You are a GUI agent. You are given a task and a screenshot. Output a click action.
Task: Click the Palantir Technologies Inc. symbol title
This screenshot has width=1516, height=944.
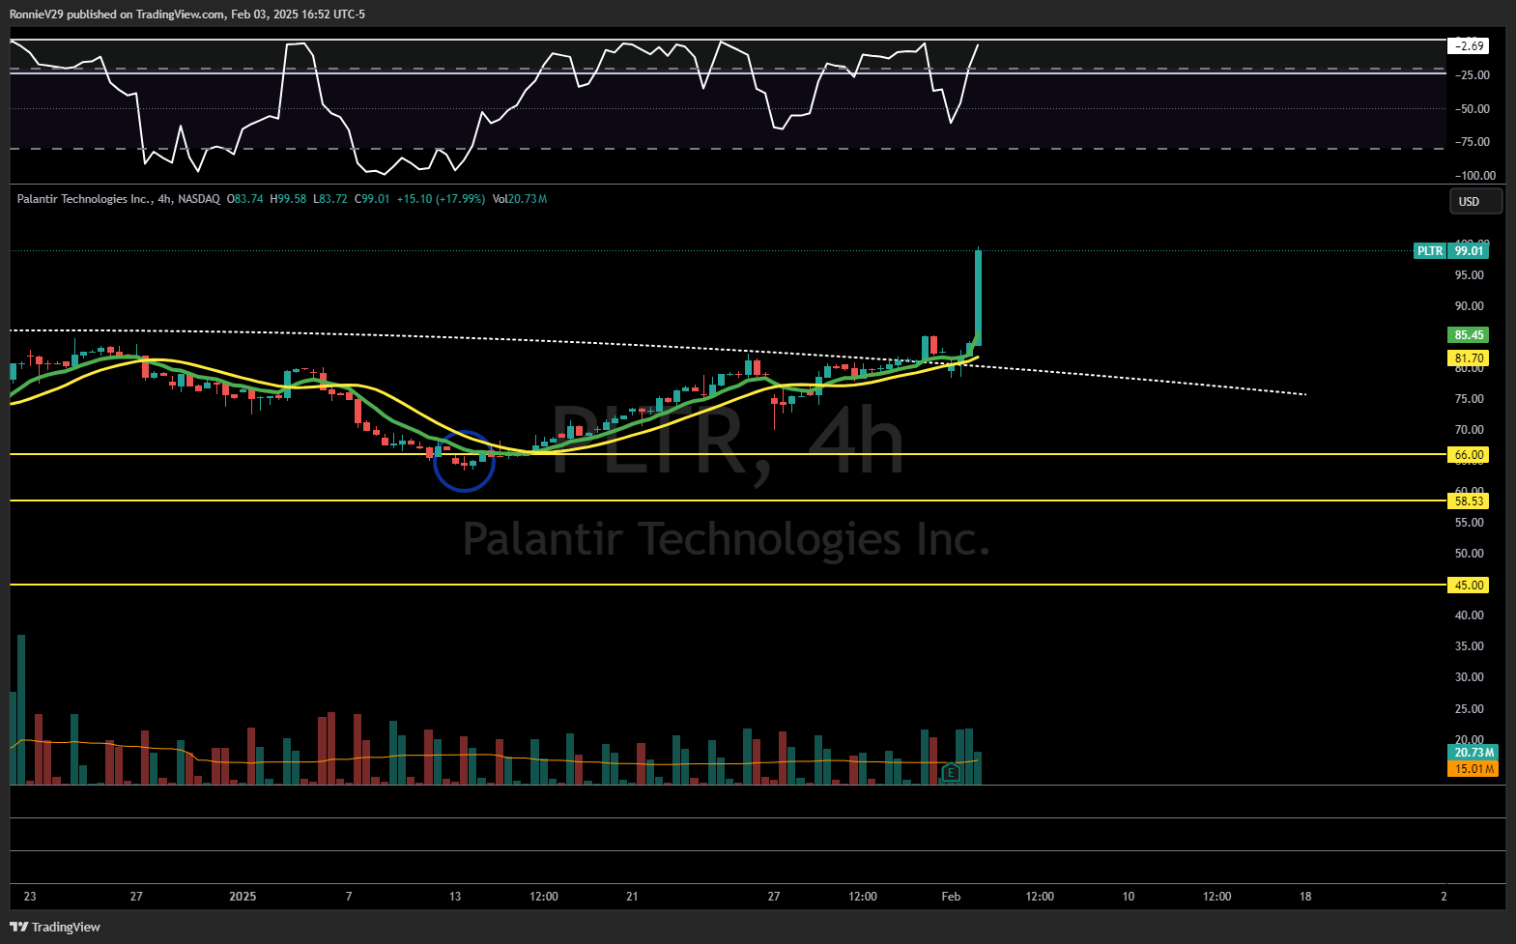coord(84,199)
